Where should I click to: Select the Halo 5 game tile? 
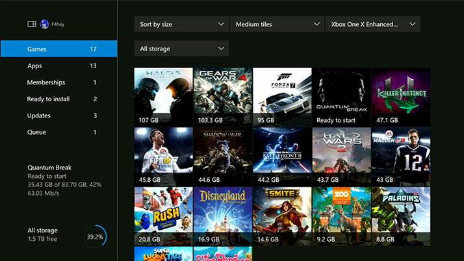pyautogui.click(x=163, y=96)
